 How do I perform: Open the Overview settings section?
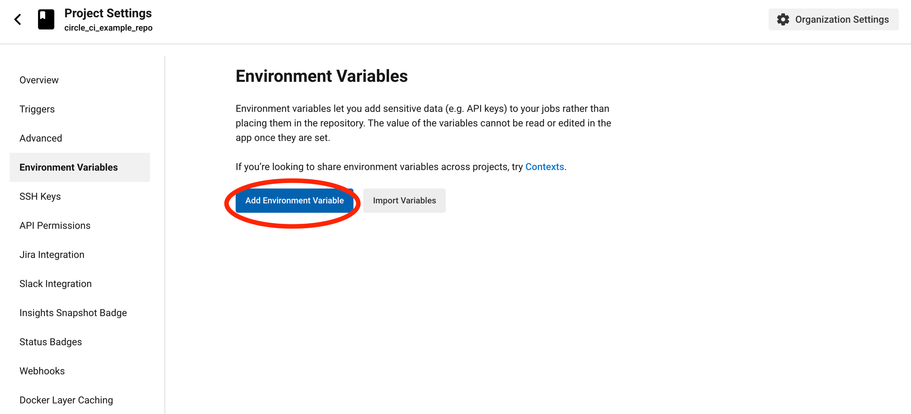(x=39, y=80)
